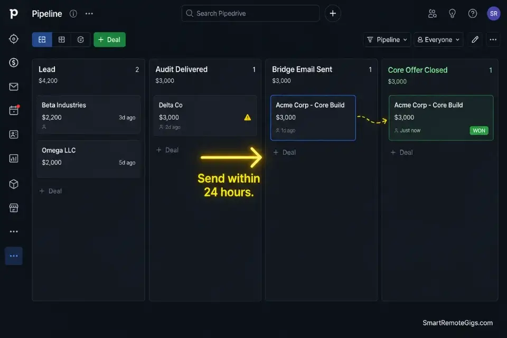Switch to pipeline board view
This screenshot has width=507, height=338.
pos(42,40)
